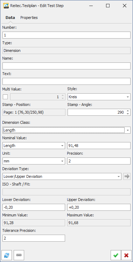Click the Nominal Value field showing 91,48
The width and height of the screenshot is (133, 262).
99,146
